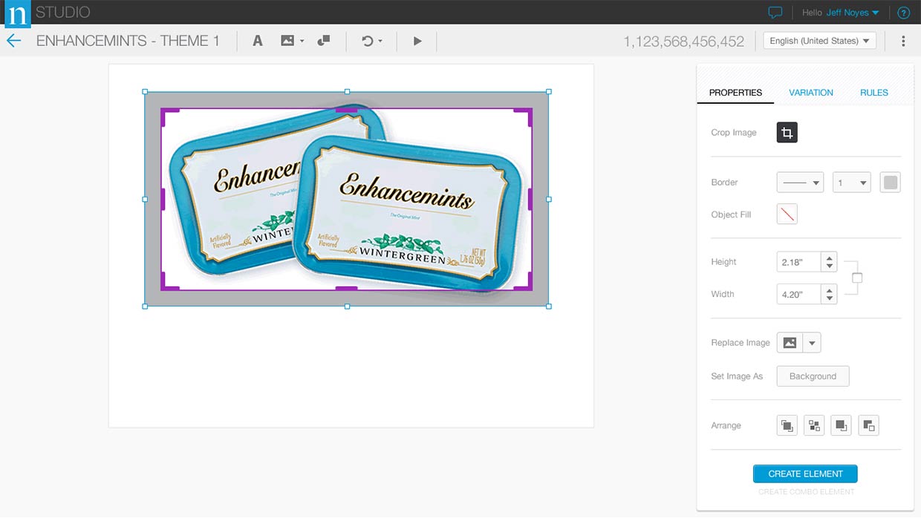This screenshot has width=921, height=518.
Task: Click the Create Element button
Action: [x=805, y=473]
